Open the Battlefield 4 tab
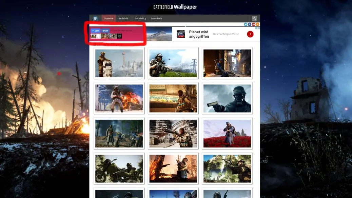The width and height of the screenshot is (352, 198). tap(156, 19)
